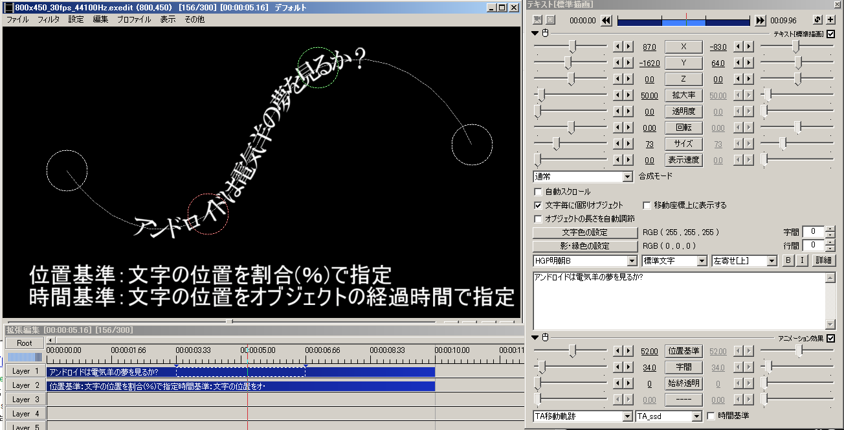Open the 表示 menu

[x=168, y=19]
